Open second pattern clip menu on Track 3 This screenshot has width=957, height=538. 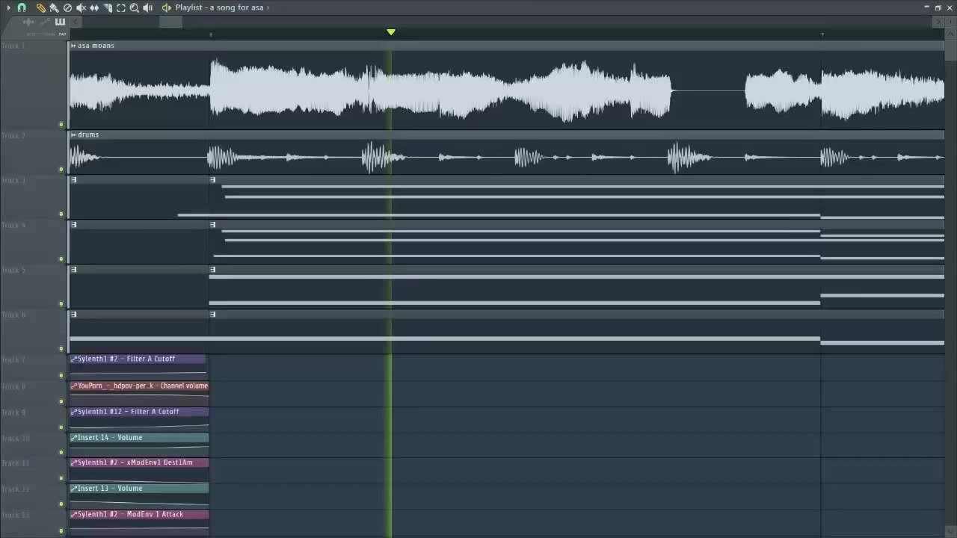click(x=212, y=180)
